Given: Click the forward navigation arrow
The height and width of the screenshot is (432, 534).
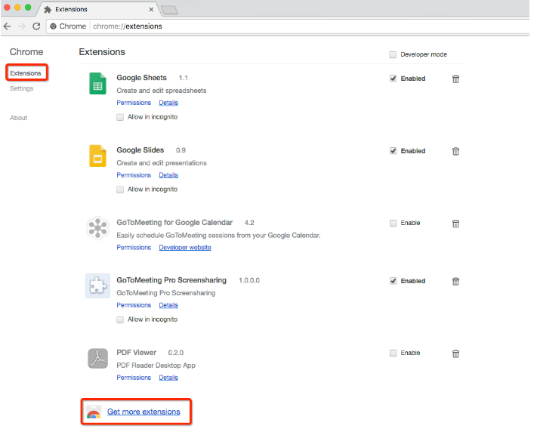Looking at the screenshot, I should 22,26.
